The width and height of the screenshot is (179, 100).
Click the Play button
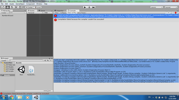click(85, 7)
